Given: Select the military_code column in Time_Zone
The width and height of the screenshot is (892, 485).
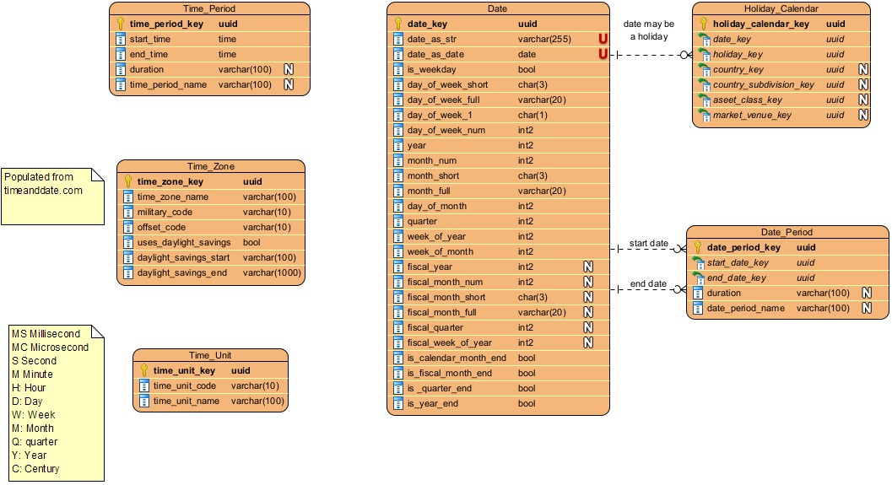Looking at the screenshot, I should pyautogui.click(x=211, y=213).
